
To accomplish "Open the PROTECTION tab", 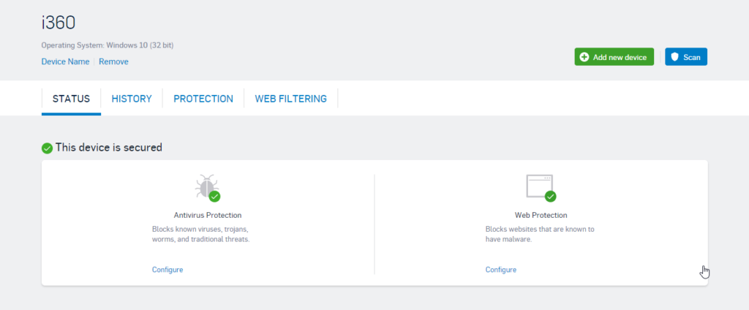I will pos(203,99).
